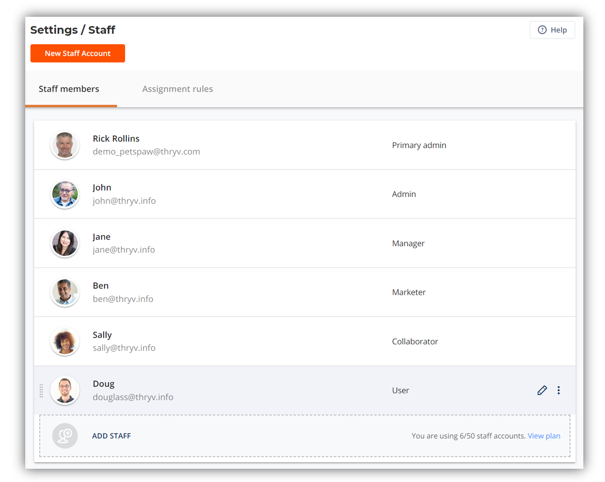Screen dimensions: 605x482
Task: Click the Marketer role label
Action: (x=409, y=292)
